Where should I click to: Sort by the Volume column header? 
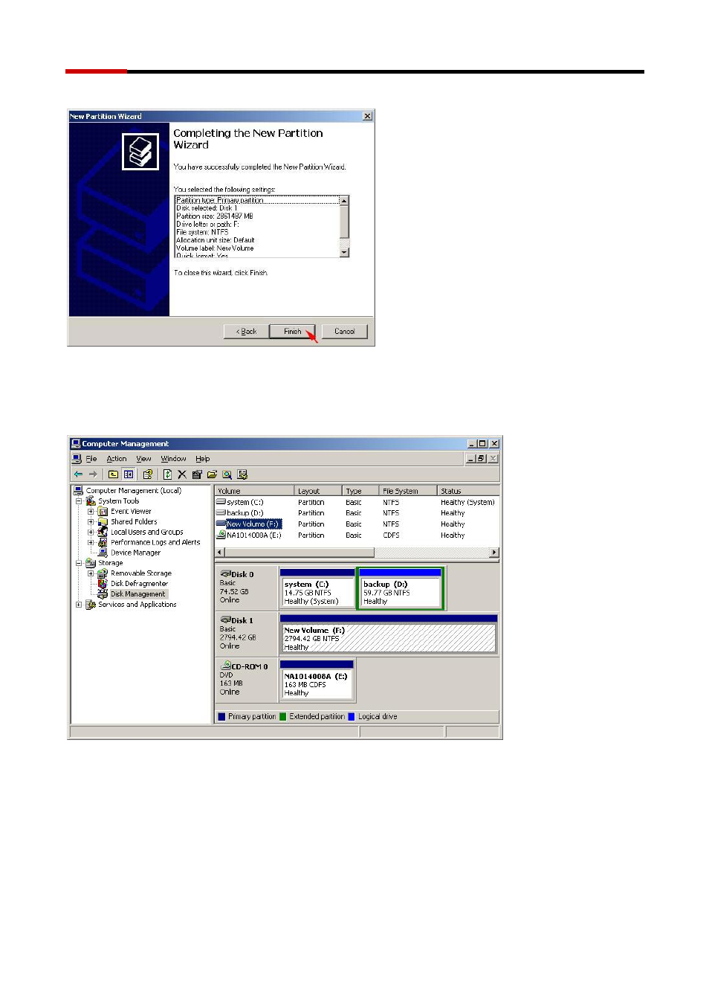pyautogui.click(x=255, y=491)
